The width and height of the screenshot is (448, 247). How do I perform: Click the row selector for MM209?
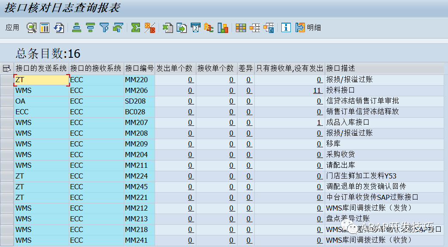[7, 144]
